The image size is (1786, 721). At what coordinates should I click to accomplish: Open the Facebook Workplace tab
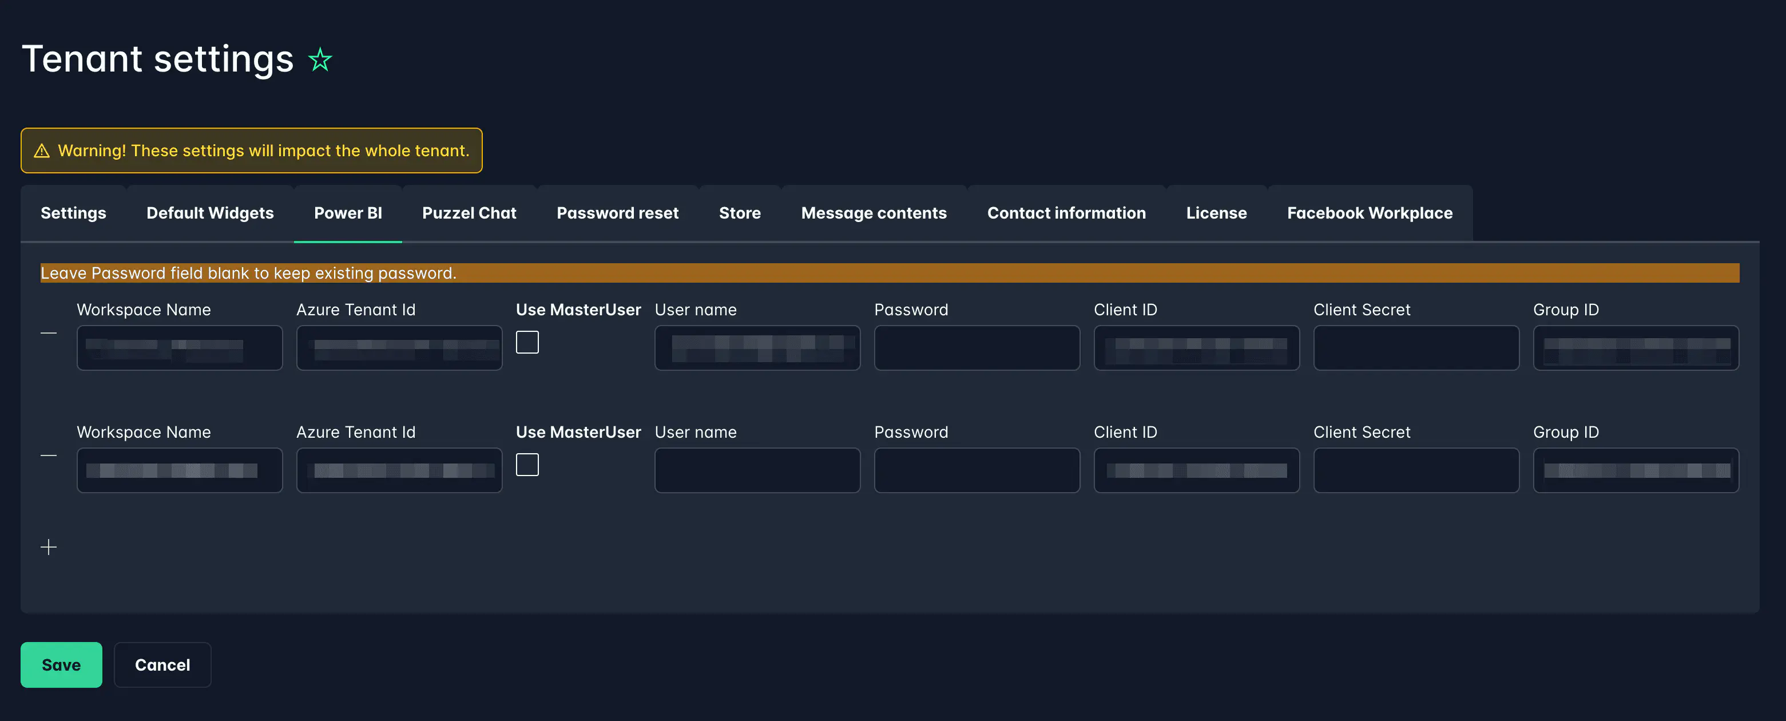coord(1370,213)
